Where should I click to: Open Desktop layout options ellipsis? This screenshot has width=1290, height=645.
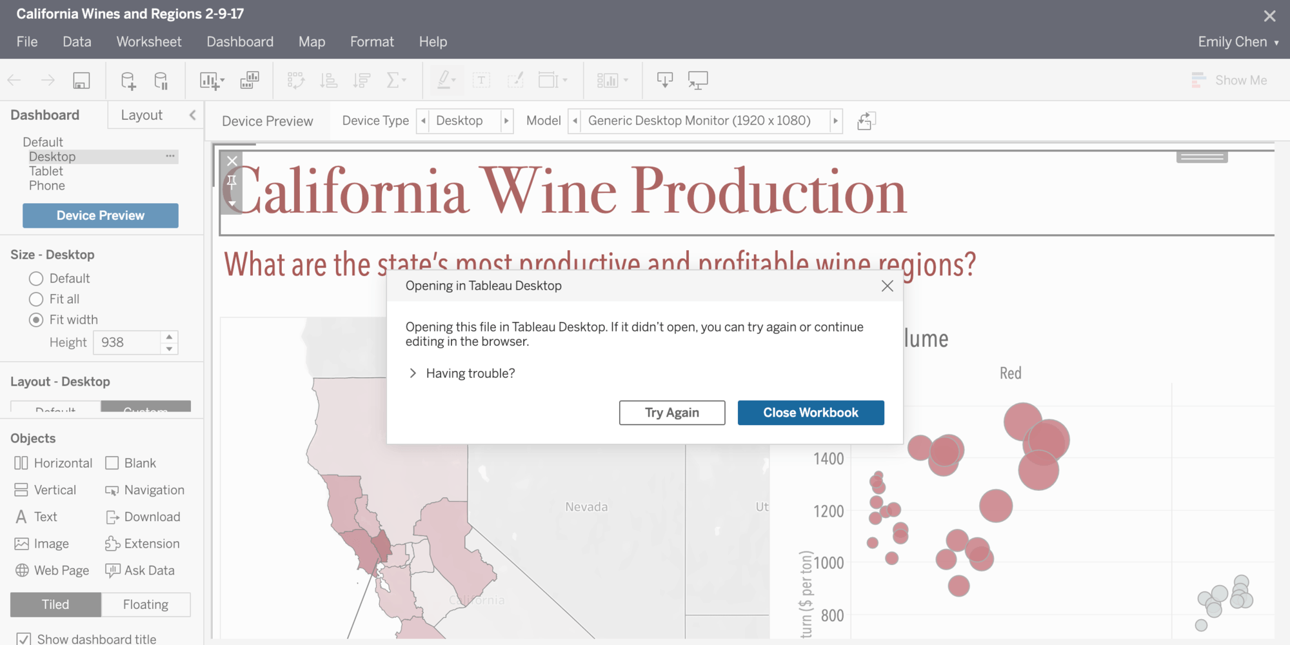tap(170, 156)
